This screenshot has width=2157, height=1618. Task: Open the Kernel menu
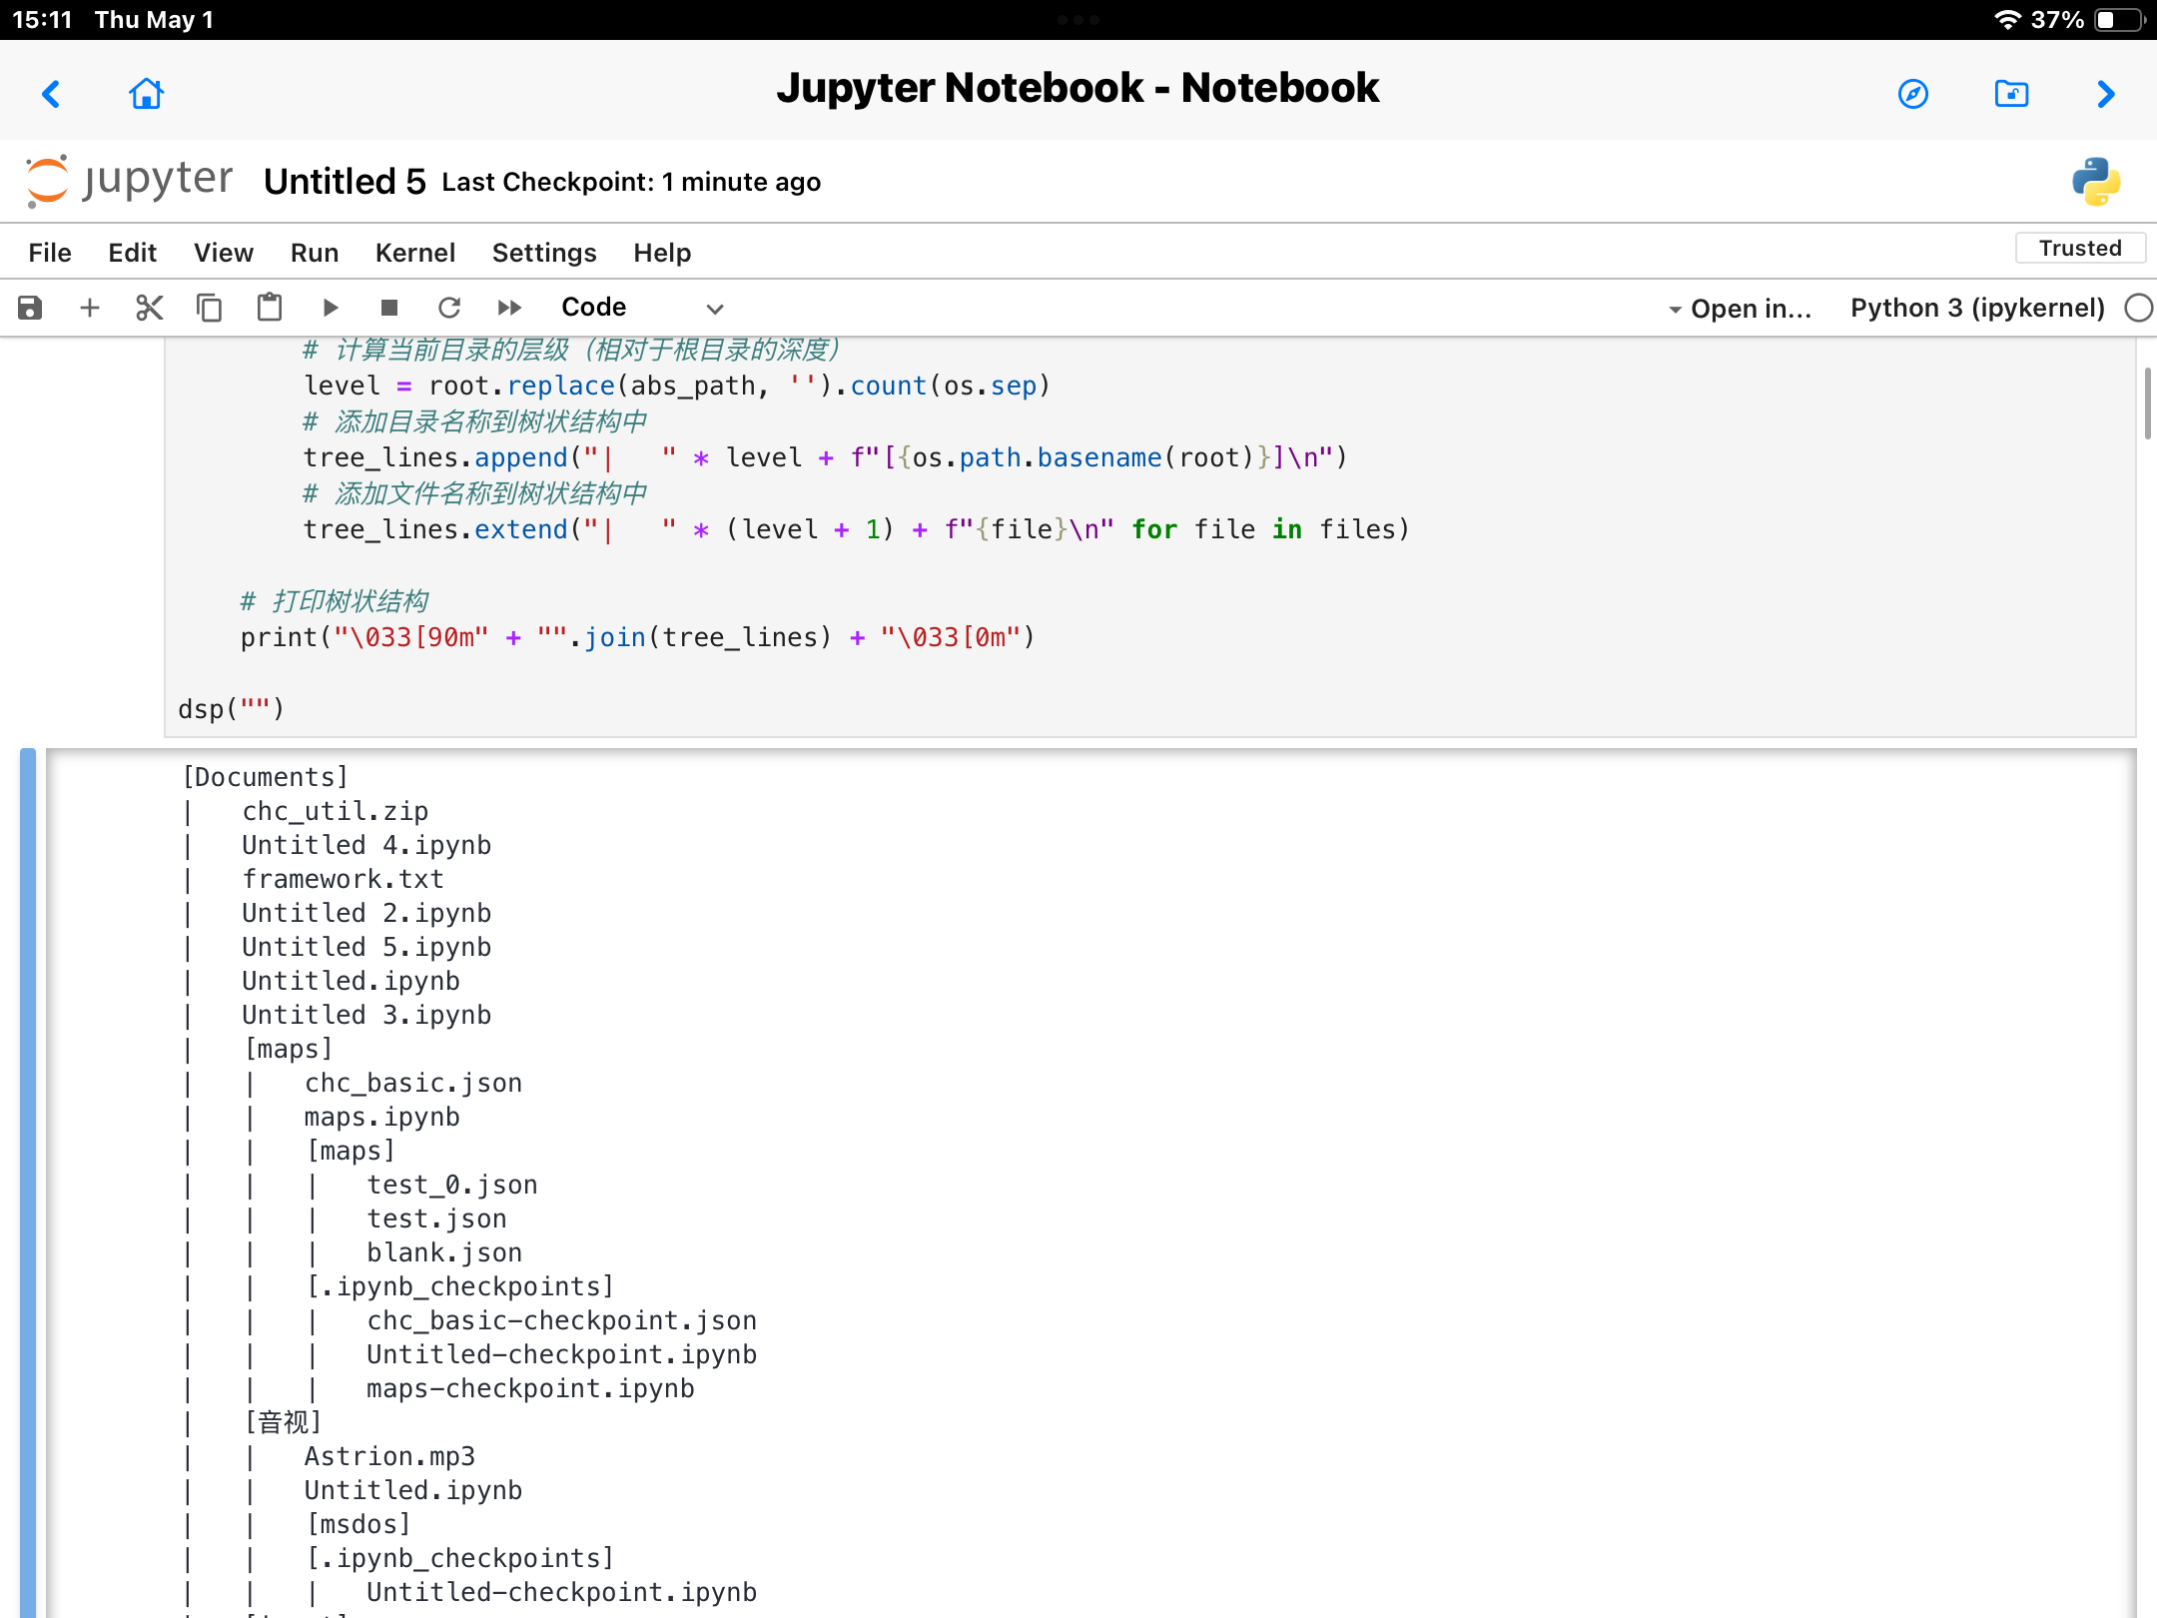[x=414, y=253]
